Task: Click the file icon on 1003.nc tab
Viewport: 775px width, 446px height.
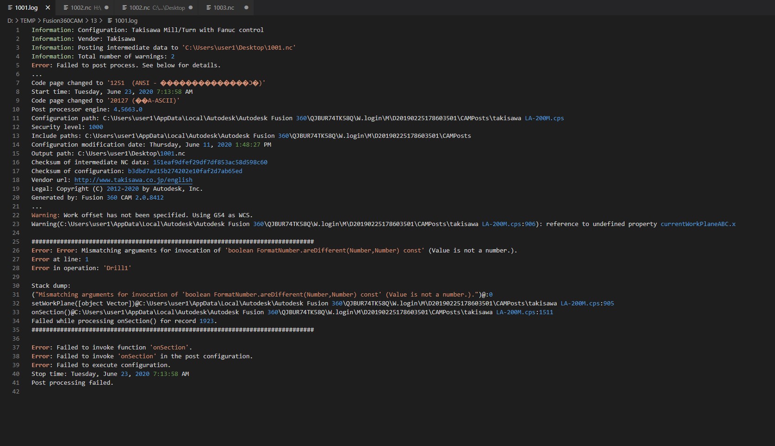Action: click(x=208, y=7)
